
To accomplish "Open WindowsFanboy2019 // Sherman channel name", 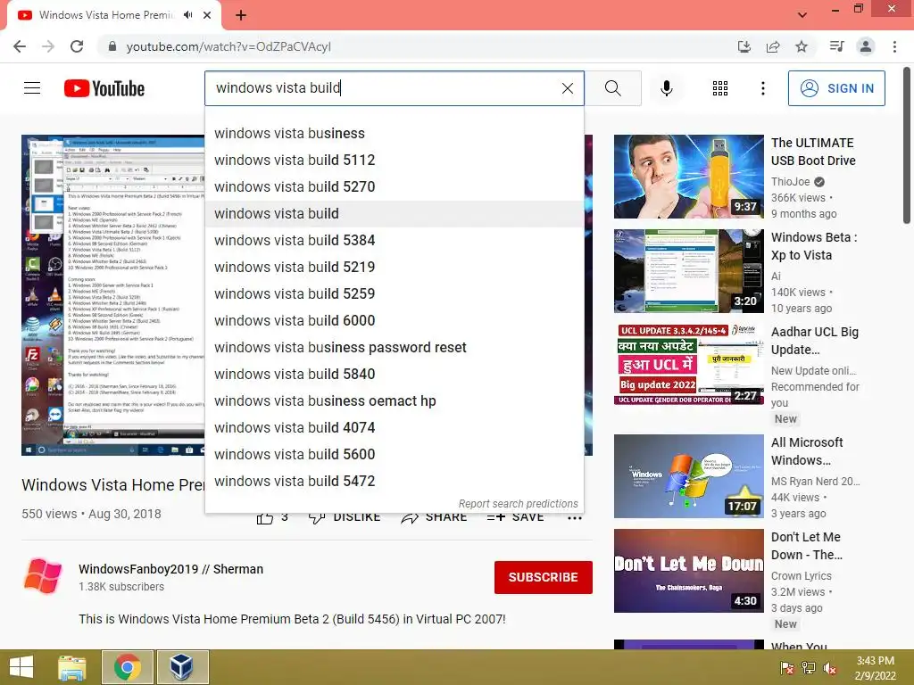I will [170, 569].
